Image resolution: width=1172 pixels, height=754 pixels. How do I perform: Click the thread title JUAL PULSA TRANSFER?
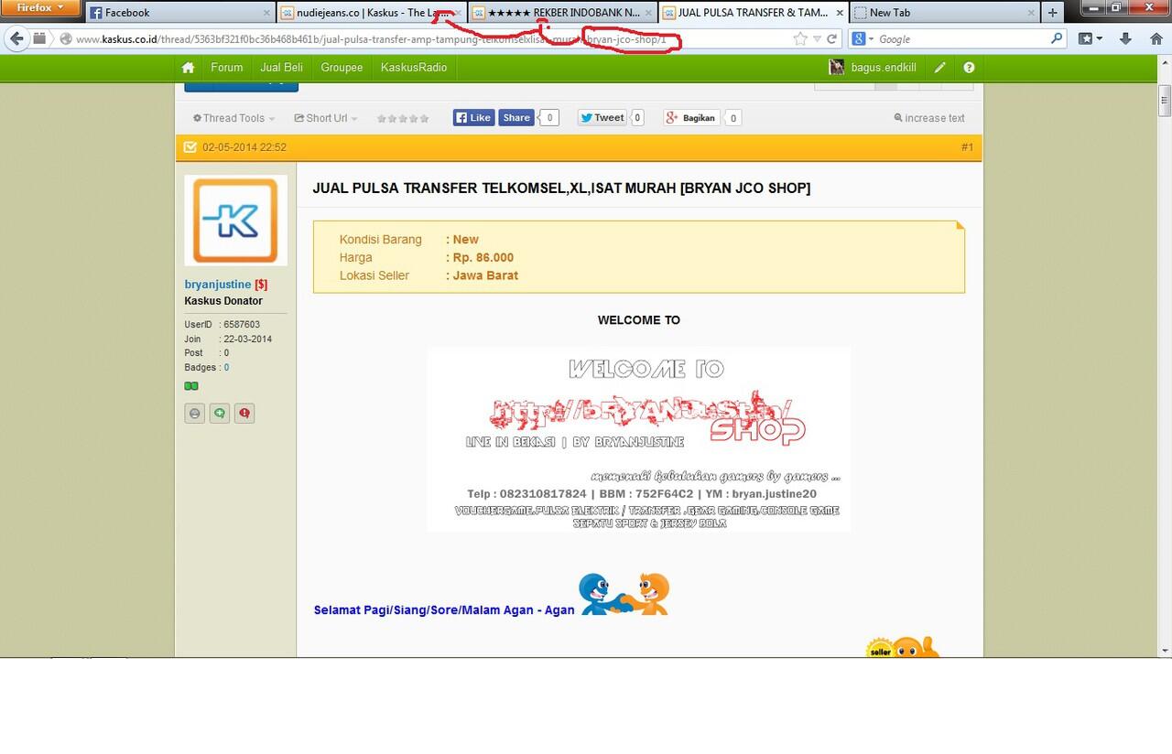click(561, 188)
